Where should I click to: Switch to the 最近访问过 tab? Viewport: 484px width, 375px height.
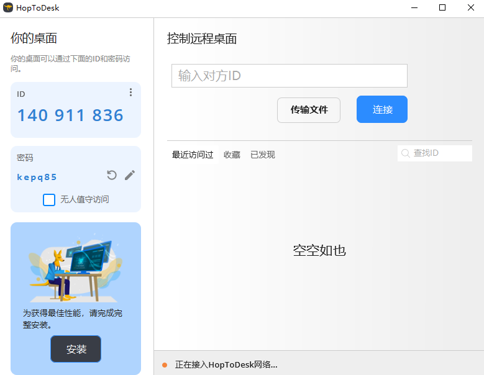point(193,155)
